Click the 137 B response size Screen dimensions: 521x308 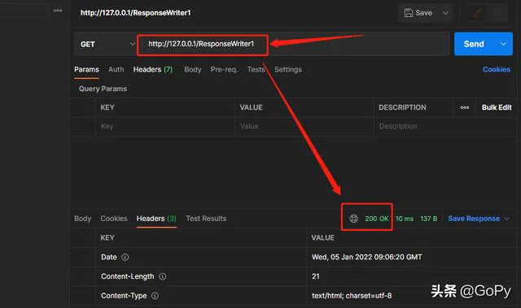coord(429,219)
